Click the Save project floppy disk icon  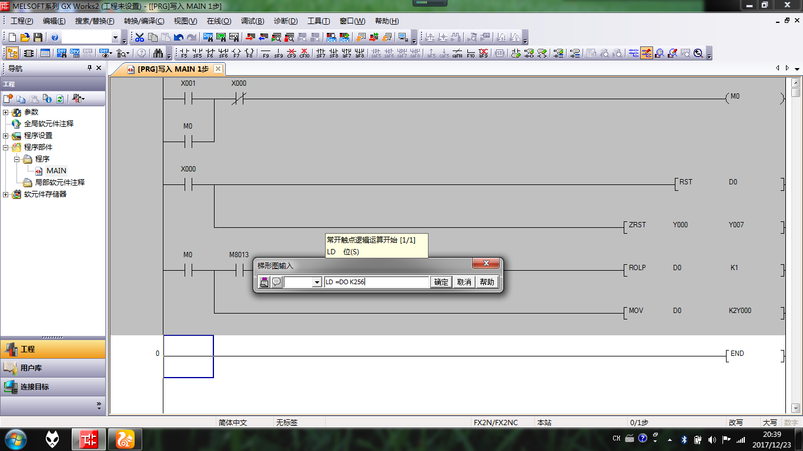[38, 38]
